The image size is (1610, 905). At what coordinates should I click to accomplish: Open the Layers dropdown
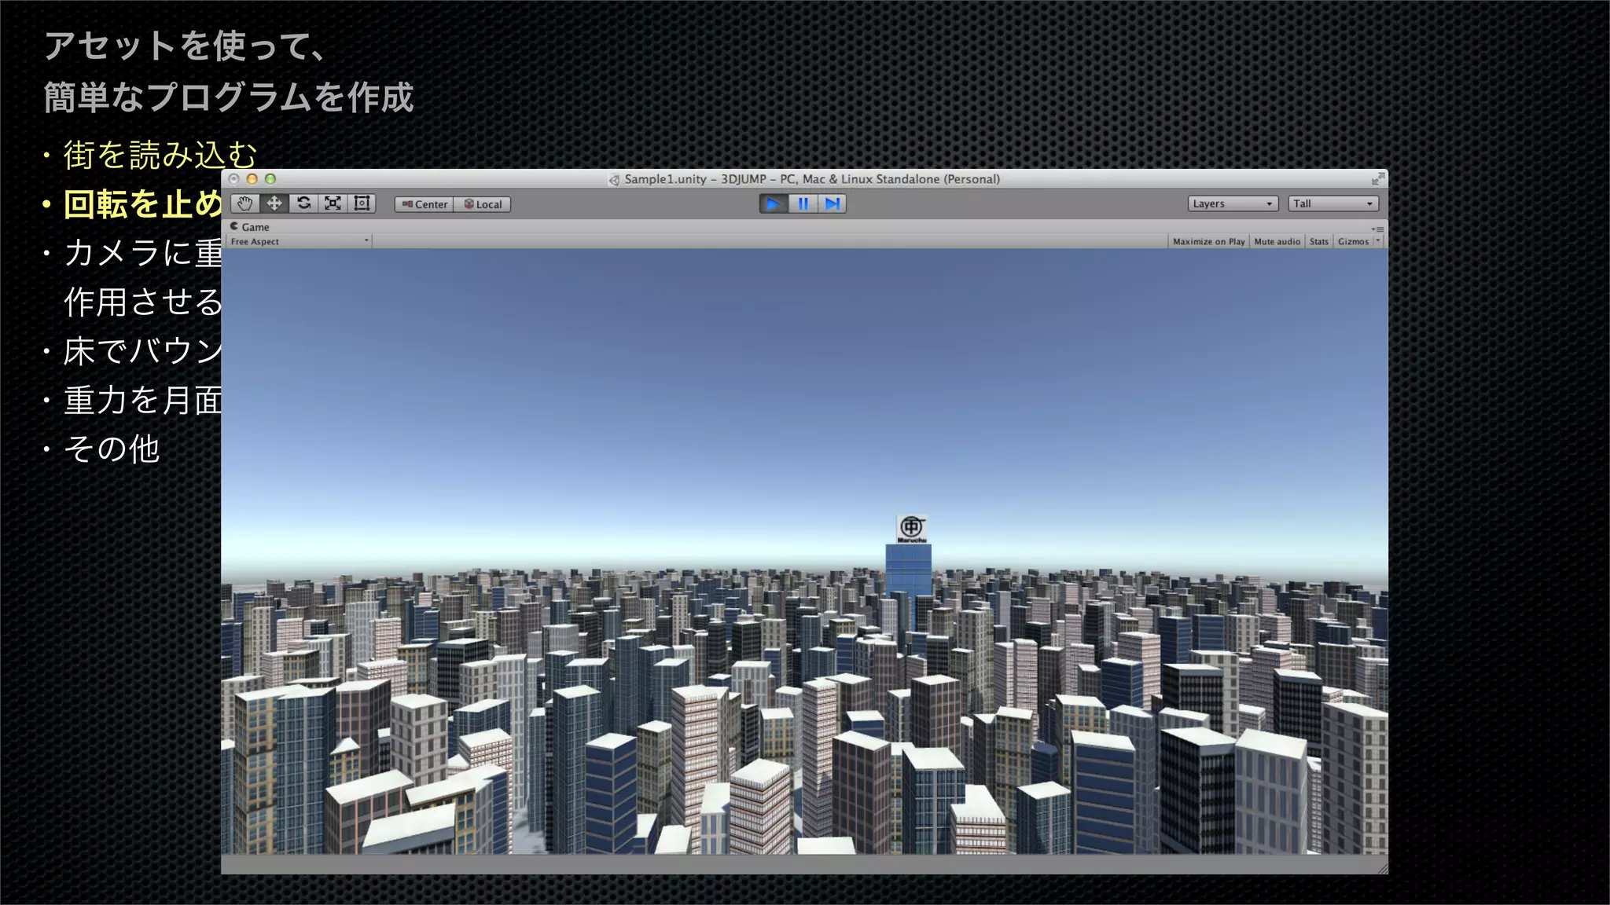[1232, 204]
